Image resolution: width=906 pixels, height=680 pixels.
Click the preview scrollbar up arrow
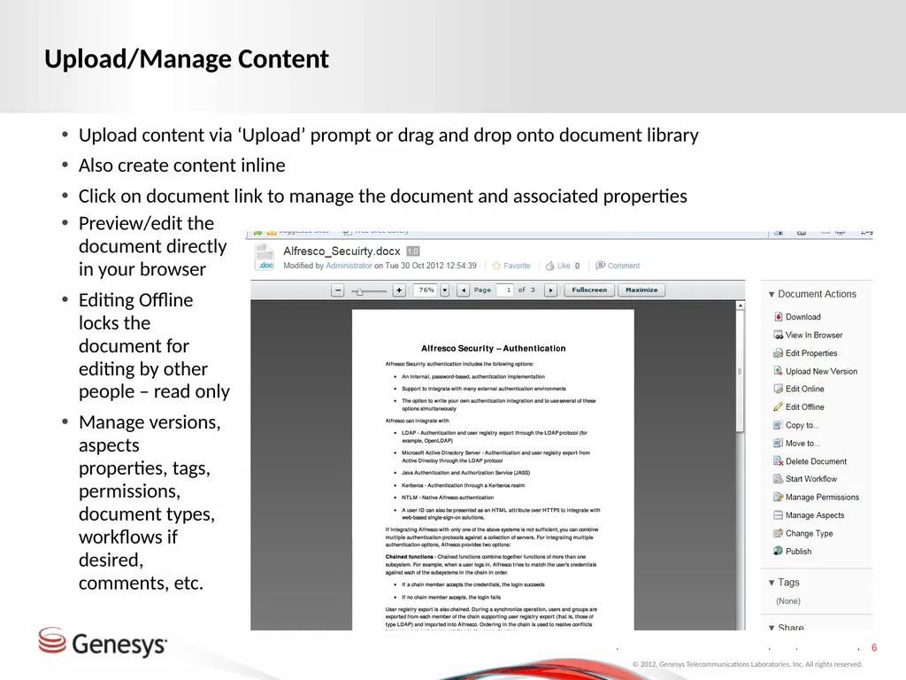tap(741, 305)
